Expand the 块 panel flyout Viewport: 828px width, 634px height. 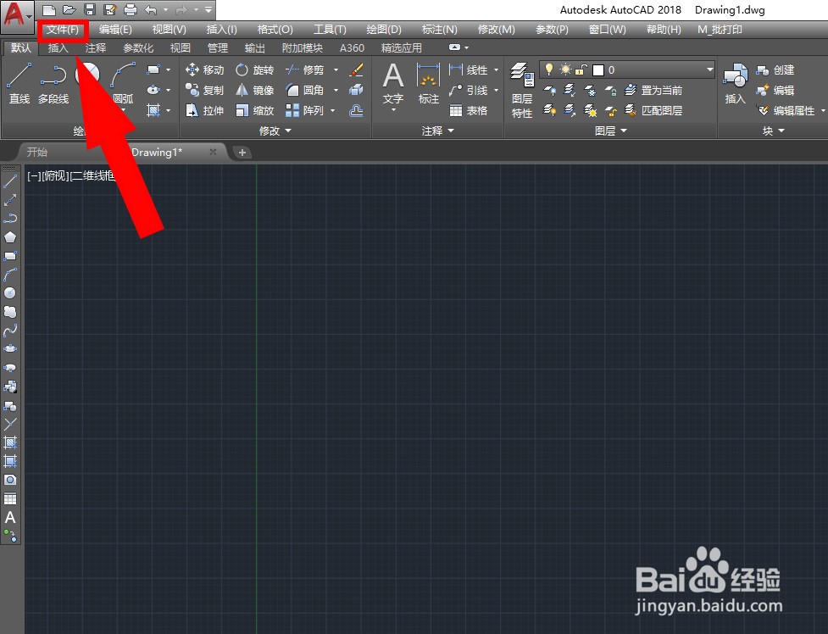[774, 131]
